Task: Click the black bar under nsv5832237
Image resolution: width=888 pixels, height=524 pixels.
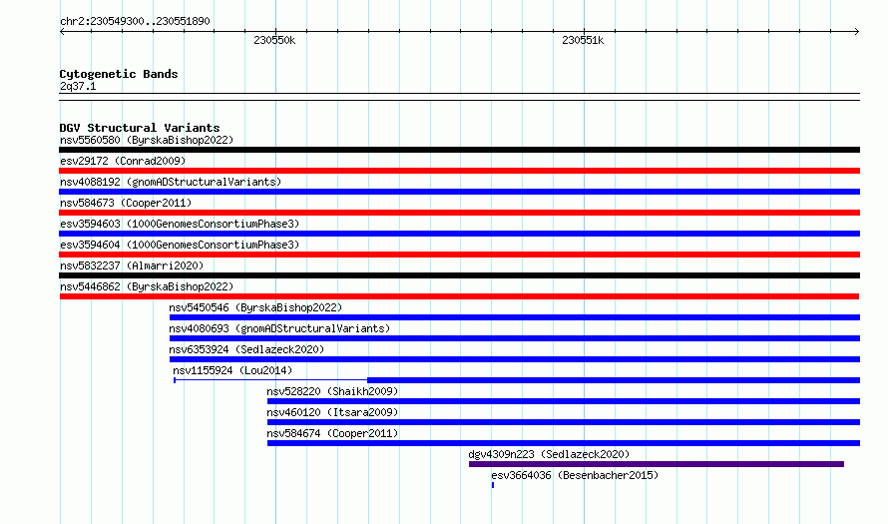Action: pos(459,275)
